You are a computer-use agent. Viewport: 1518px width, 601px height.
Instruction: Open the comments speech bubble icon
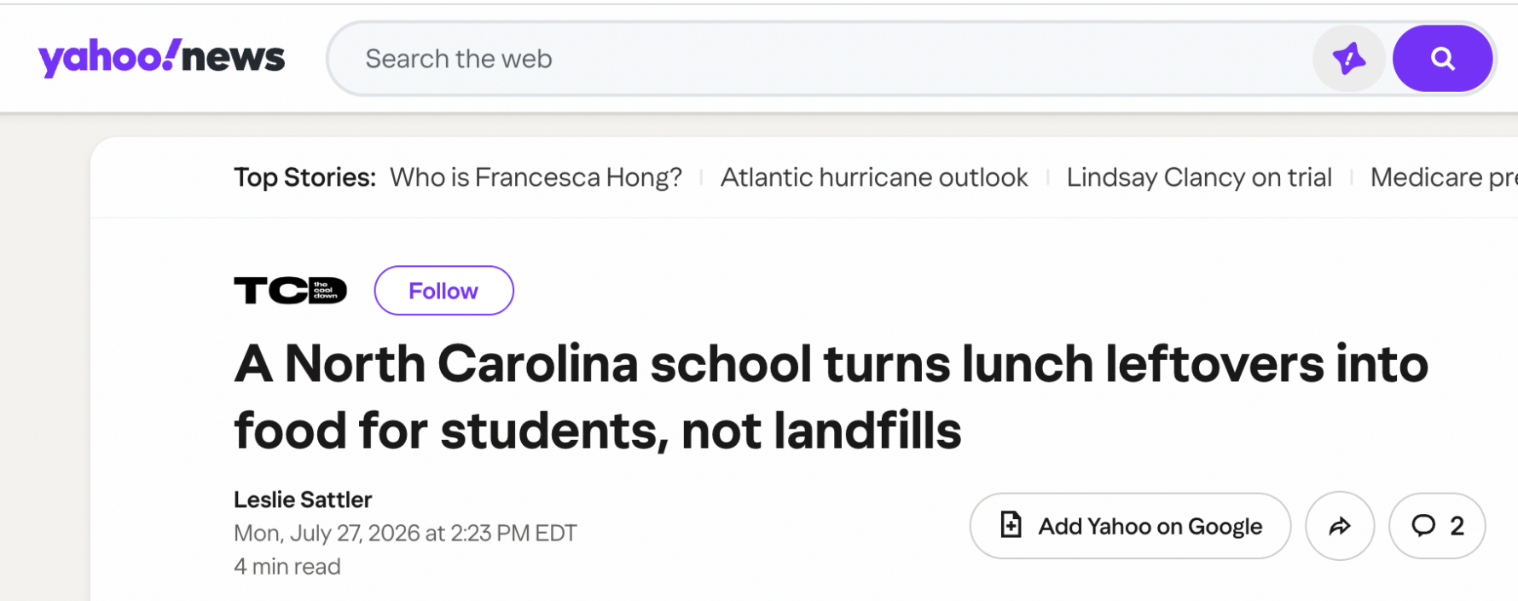point(1423,525)
